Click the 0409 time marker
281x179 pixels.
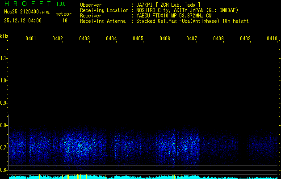pyautogui.click(x=245, y=39)
